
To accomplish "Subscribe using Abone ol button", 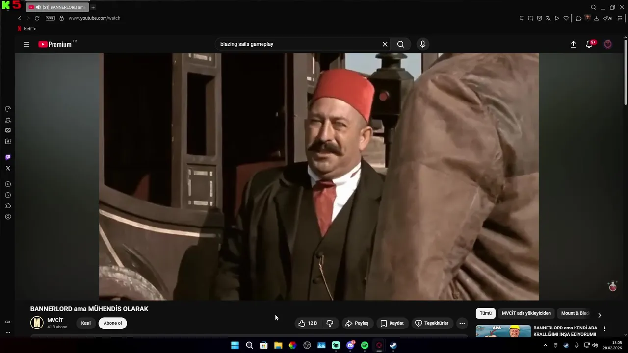I will [112, 323].
